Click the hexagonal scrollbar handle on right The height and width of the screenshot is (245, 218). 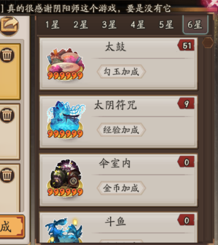pyautogui.click(x=208, y=42)
